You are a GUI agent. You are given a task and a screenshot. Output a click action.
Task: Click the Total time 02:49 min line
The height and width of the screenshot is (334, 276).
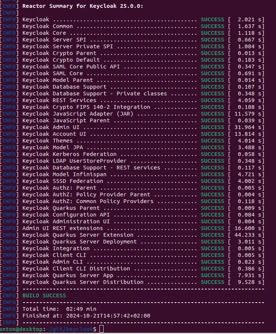(59, 309)
